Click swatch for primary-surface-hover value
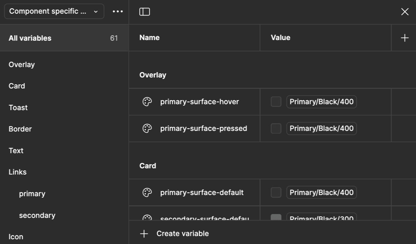The image size is (416, 244). tap(276, 102)
